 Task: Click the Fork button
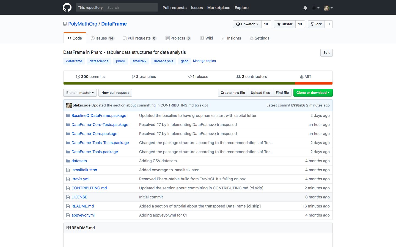pyautogui.click(x=316, y=24)
